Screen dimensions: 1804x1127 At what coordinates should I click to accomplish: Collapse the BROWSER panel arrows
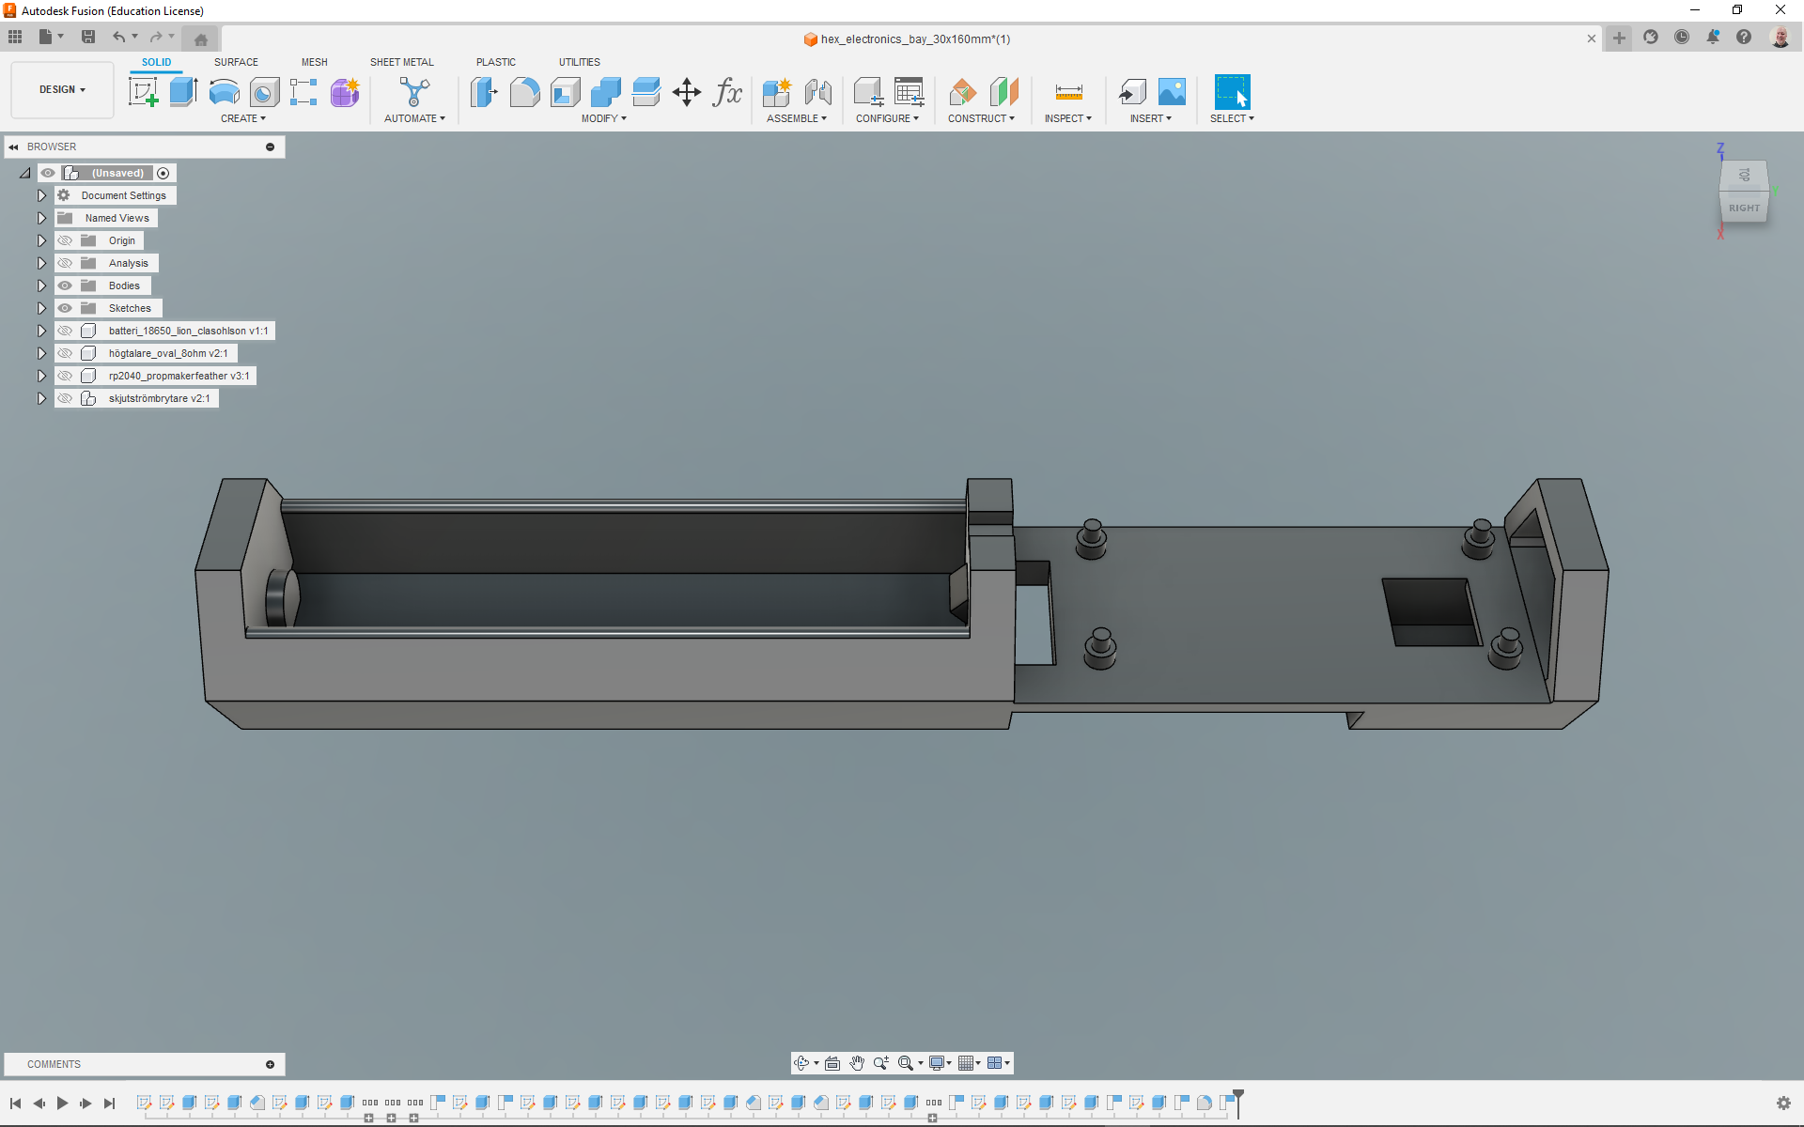coord(14,147)
